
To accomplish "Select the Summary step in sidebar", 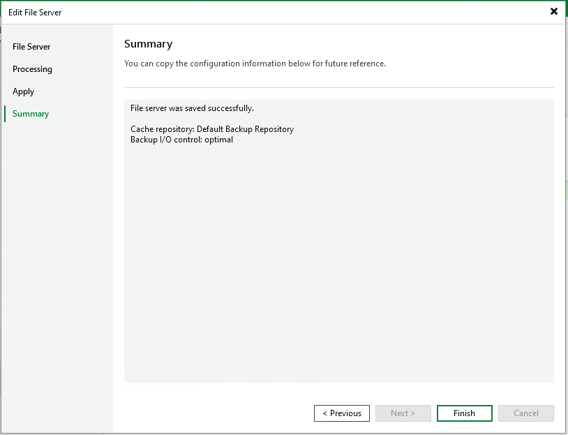I will click(31, 114).
